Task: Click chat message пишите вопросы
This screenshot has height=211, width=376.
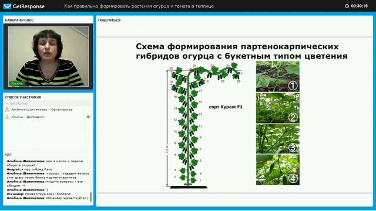Action: (x=45, y=183)
